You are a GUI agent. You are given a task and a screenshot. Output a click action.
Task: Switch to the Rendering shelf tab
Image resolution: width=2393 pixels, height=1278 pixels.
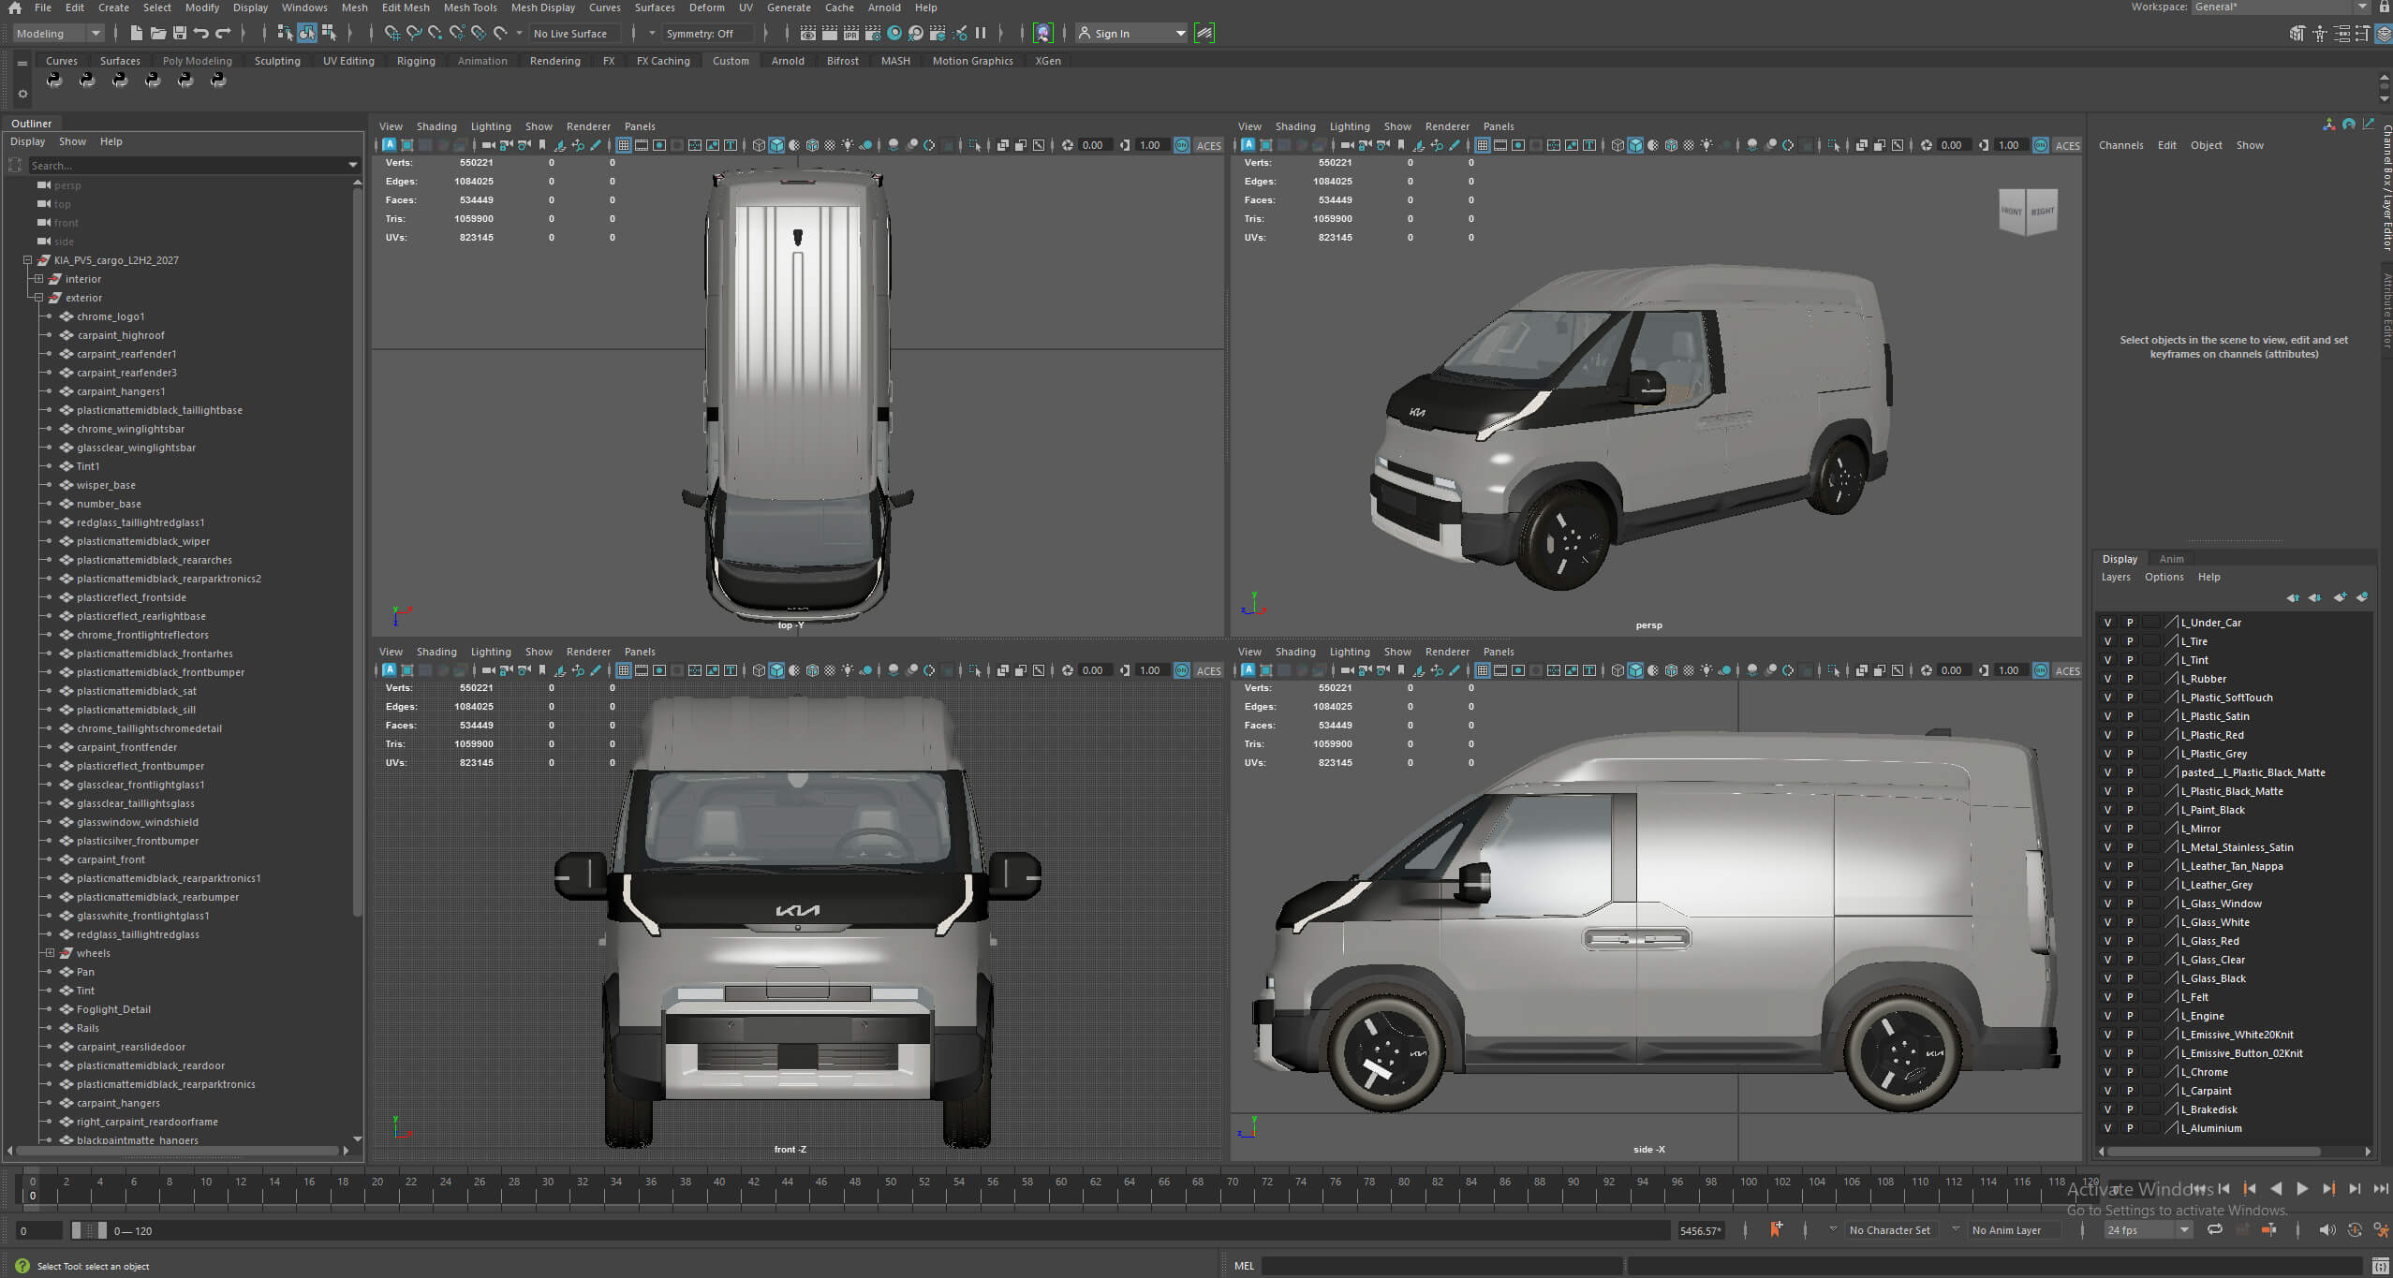[554, 61]
